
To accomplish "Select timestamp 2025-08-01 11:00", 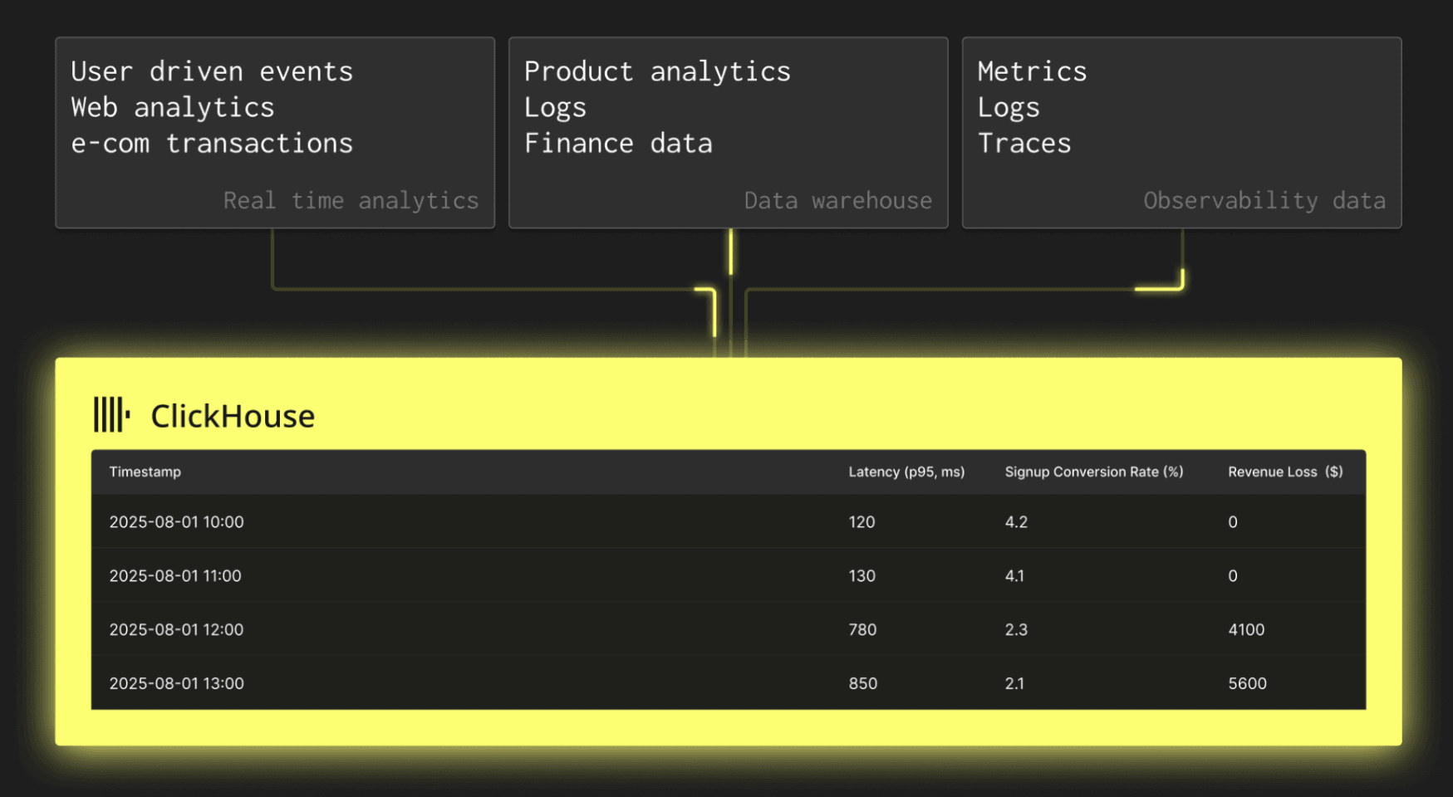I will (x=175, y=576).
